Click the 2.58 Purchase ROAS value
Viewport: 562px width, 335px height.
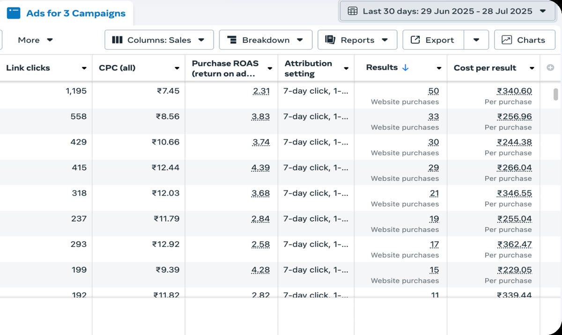pos(260,244)
